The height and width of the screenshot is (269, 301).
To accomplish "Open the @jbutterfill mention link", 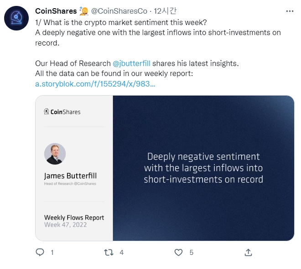I will [x=131, y=63].
